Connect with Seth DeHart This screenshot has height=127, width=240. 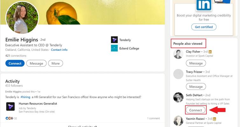coord(195,110)
